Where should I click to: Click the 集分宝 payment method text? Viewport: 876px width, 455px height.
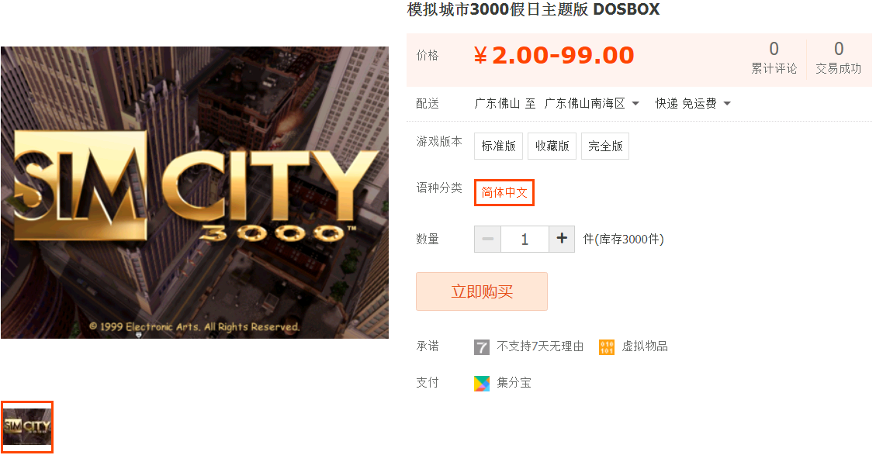pyautogui.click(x=514, y=383)
